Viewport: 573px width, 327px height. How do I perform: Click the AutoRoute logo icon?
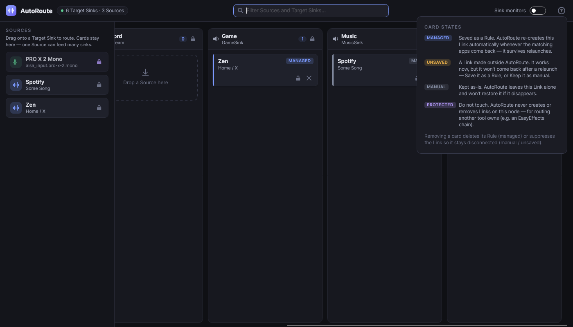11,11
